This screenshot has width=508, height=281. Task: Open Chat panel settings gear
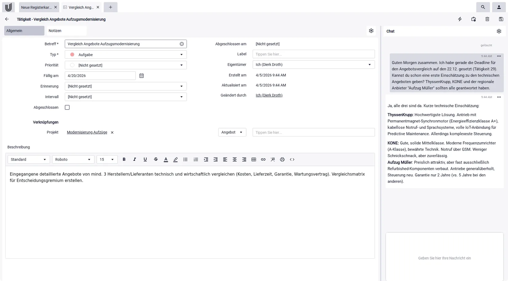pyautogui.click(x=499, y=31)
